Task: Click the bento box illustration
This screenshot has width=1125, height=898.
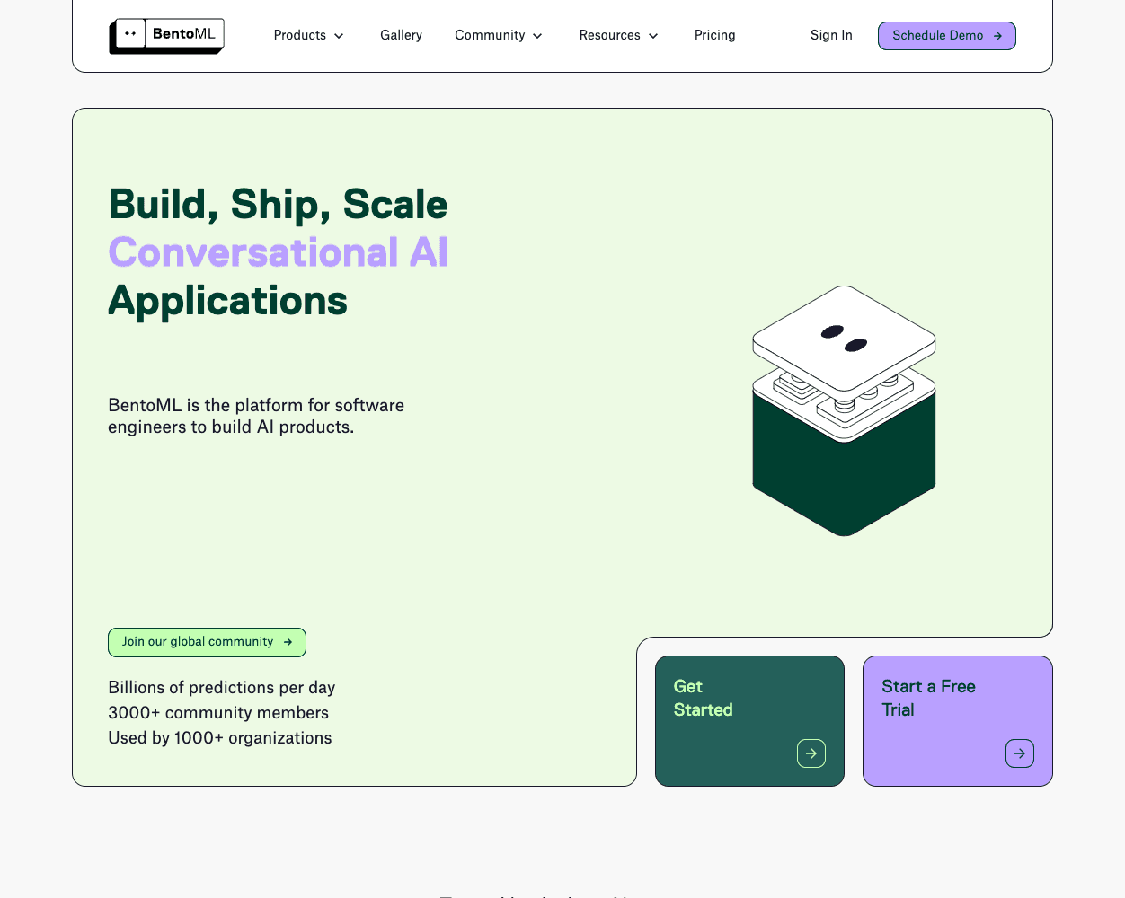Action: [844, 410]
